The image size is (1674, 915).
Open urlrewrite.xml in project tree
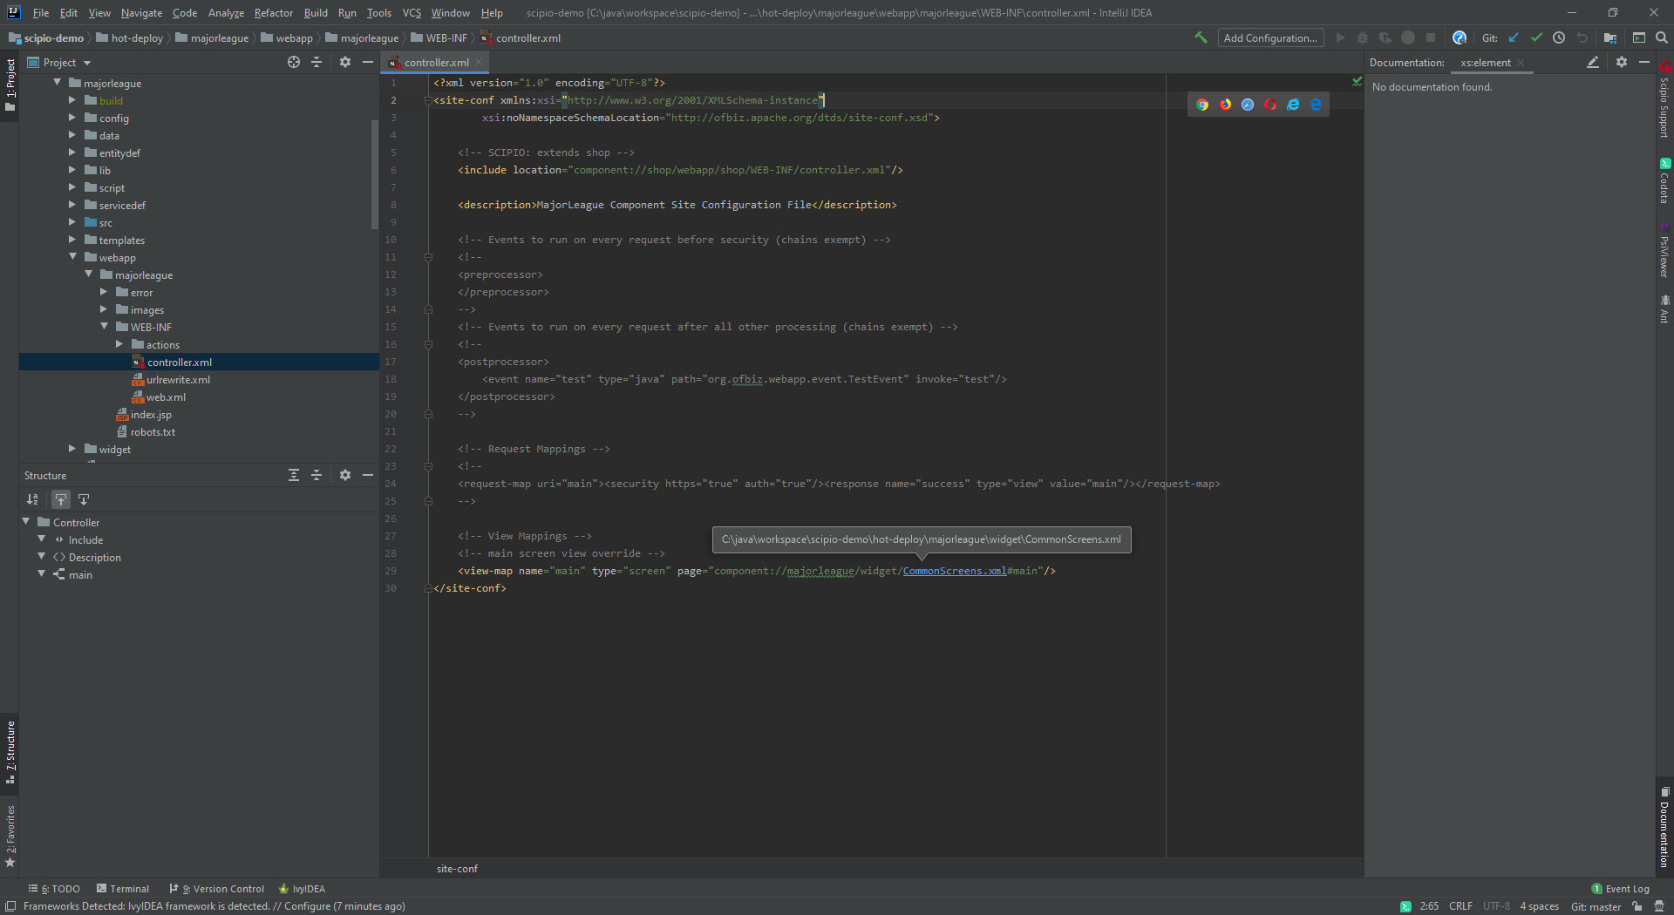178,379
